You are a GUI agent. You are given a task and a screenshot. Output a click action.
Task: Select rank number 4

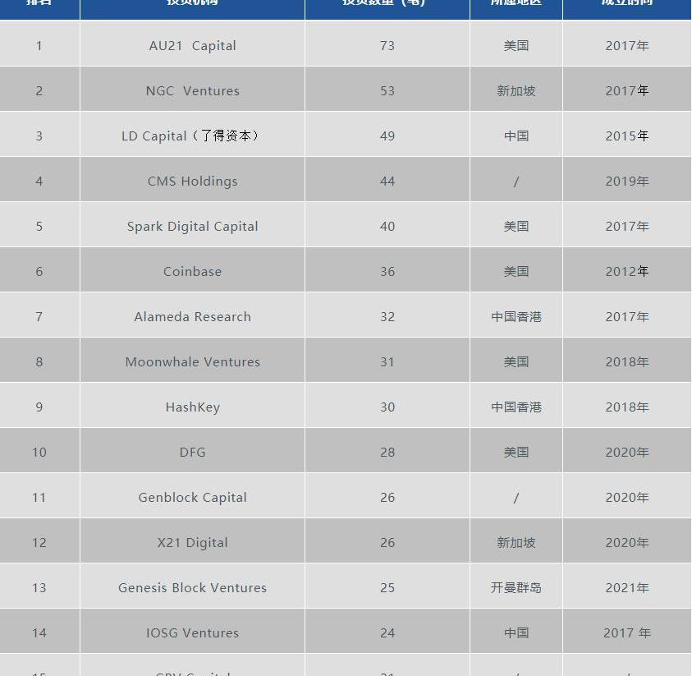(x=39, y=181)
